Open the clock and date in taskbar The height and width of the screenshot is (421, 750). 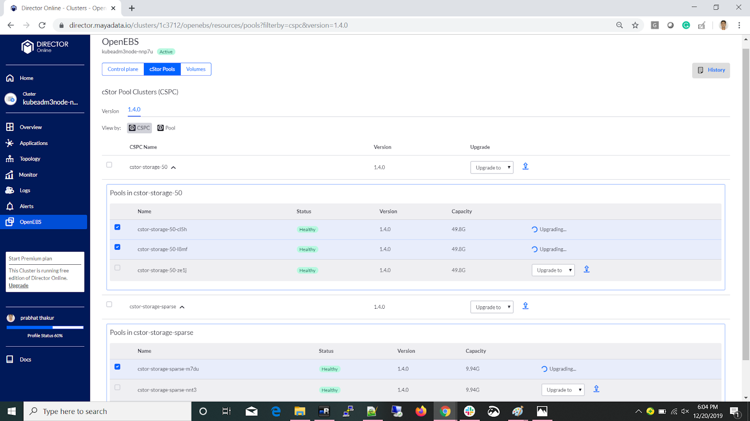click(708, 411)
